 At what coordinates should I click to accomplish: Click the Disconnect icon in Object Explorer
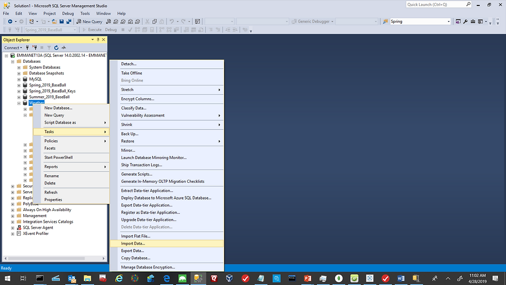pyautogui.click(x=34, y=48)
